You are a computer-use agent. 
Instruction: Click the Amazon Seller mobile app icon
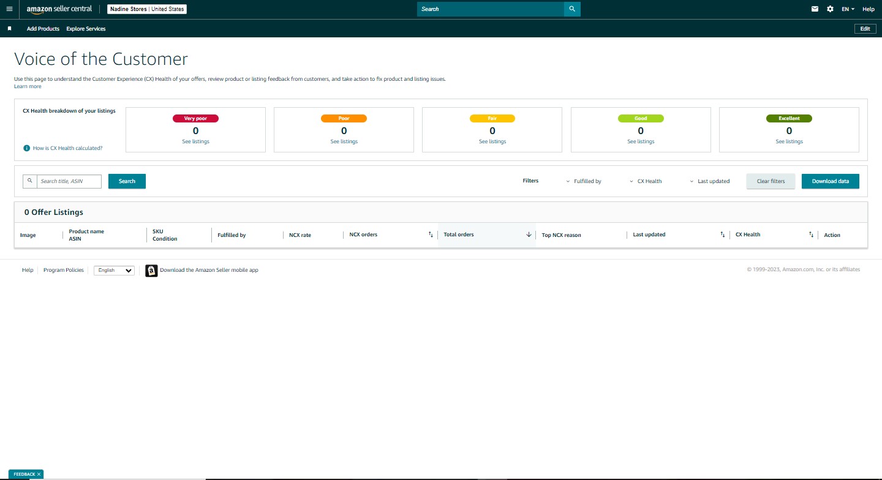pos(151,271)
